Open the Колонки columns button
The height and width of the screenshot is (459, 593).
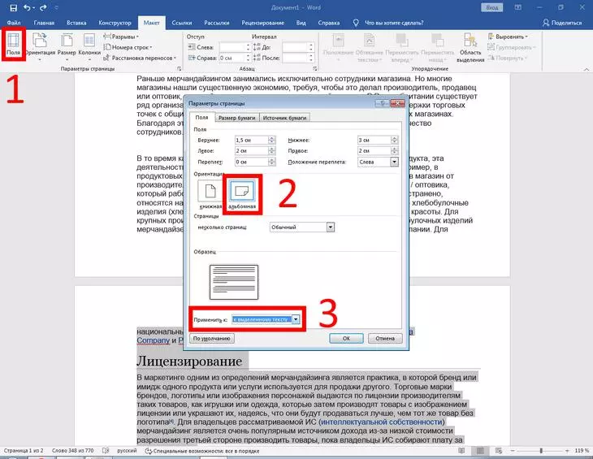(89, 43)
